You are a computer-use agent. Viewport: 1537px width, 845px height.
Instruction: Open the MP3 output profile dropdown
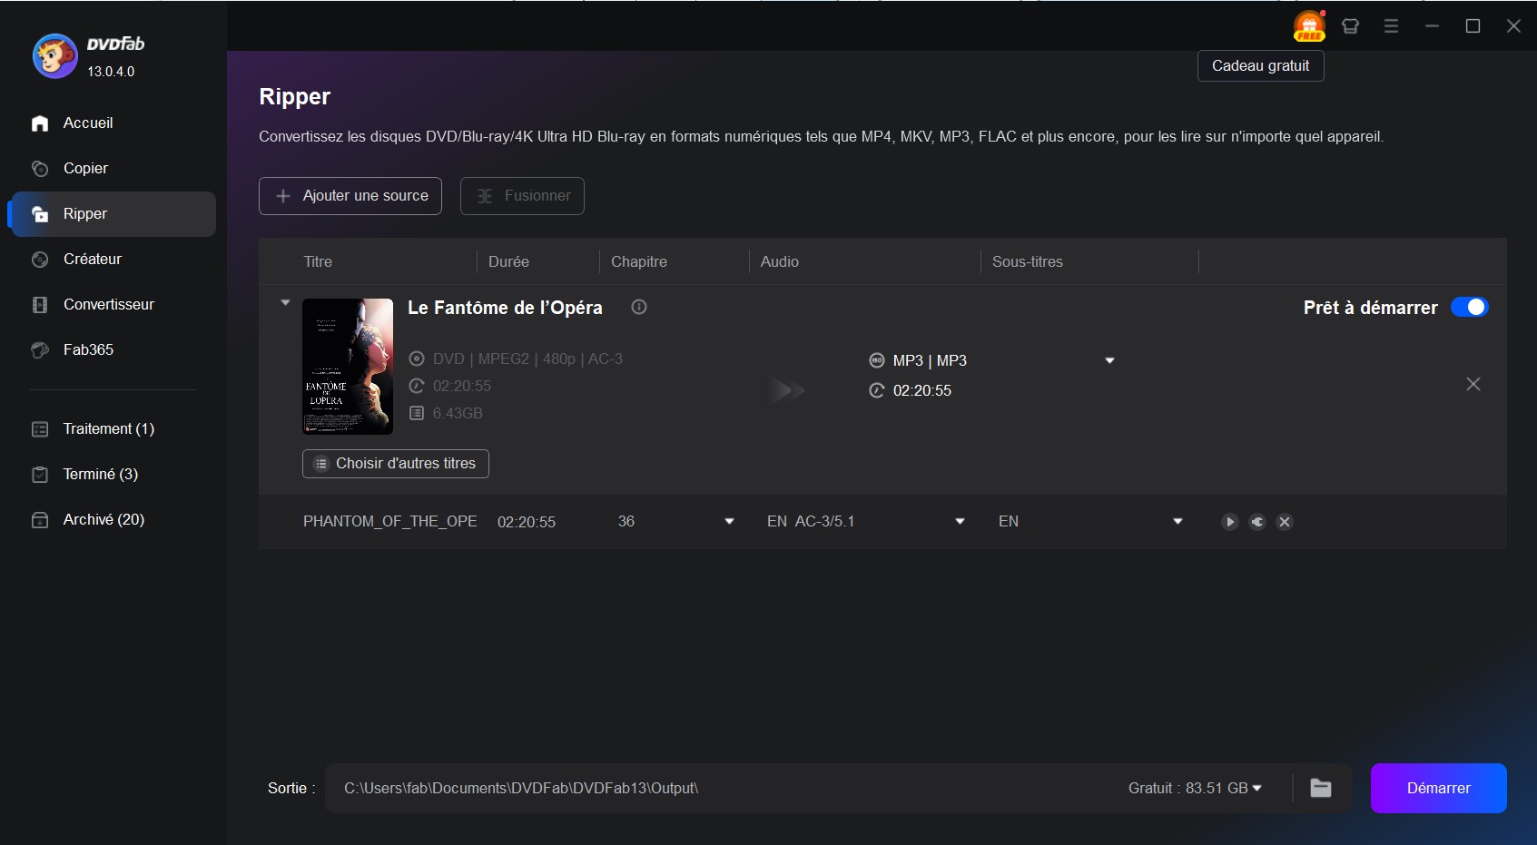pos(1109,360)
